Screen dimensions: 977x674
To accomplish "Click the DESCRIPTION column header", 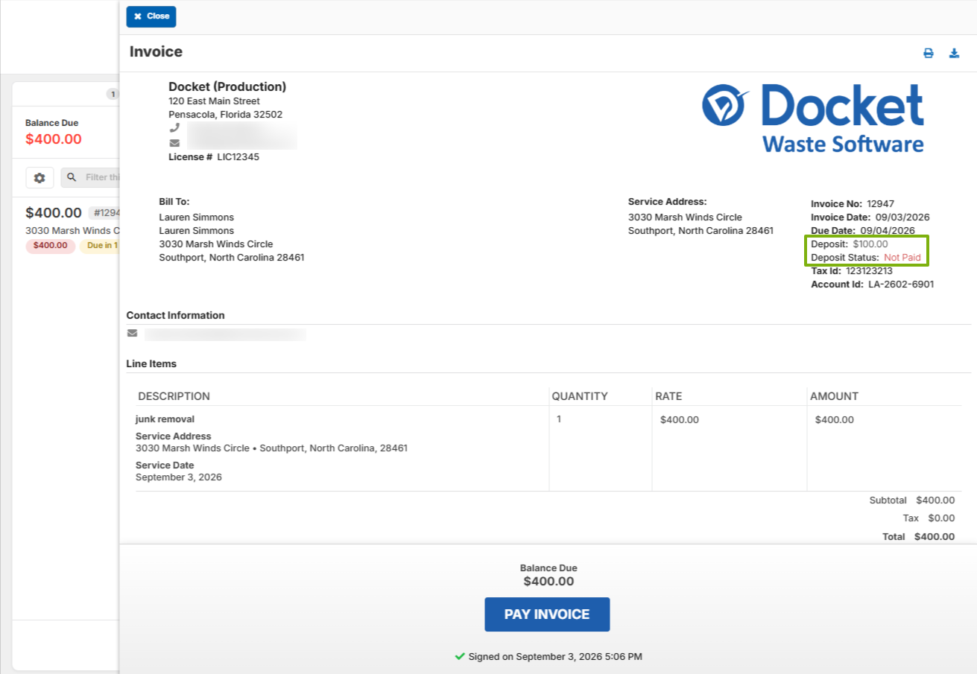I will (174, 396).
